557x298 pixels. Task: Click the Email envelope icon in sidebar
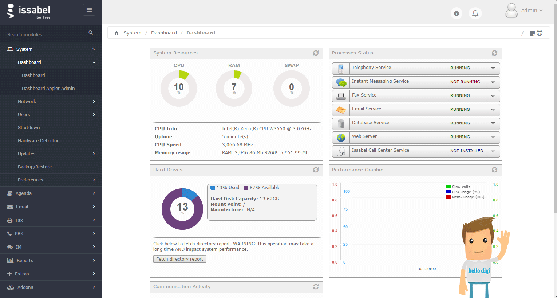pyautogui.click(x=10, y=207)
